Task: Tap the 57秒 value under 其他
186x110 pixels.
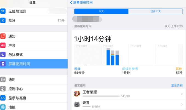Action: [179, 73]
